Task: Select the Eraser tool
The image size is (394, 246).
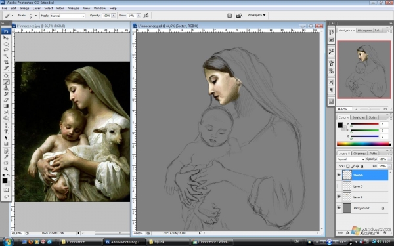Action: pos(6,100)
